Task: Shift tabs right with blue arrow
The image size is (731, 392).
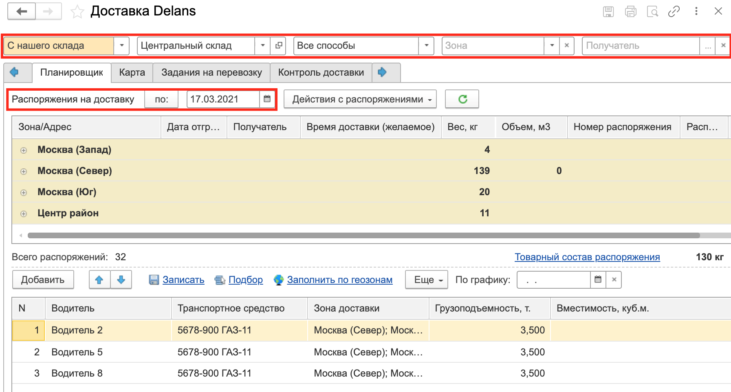Action: click(x=382, y=72)
